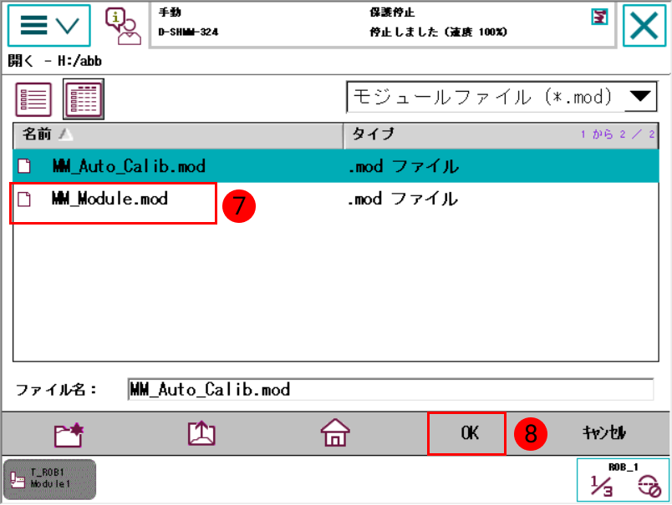Sort files by the タイプ column header
This screenshot has height=505, width=672.
[x=501, y=135]
